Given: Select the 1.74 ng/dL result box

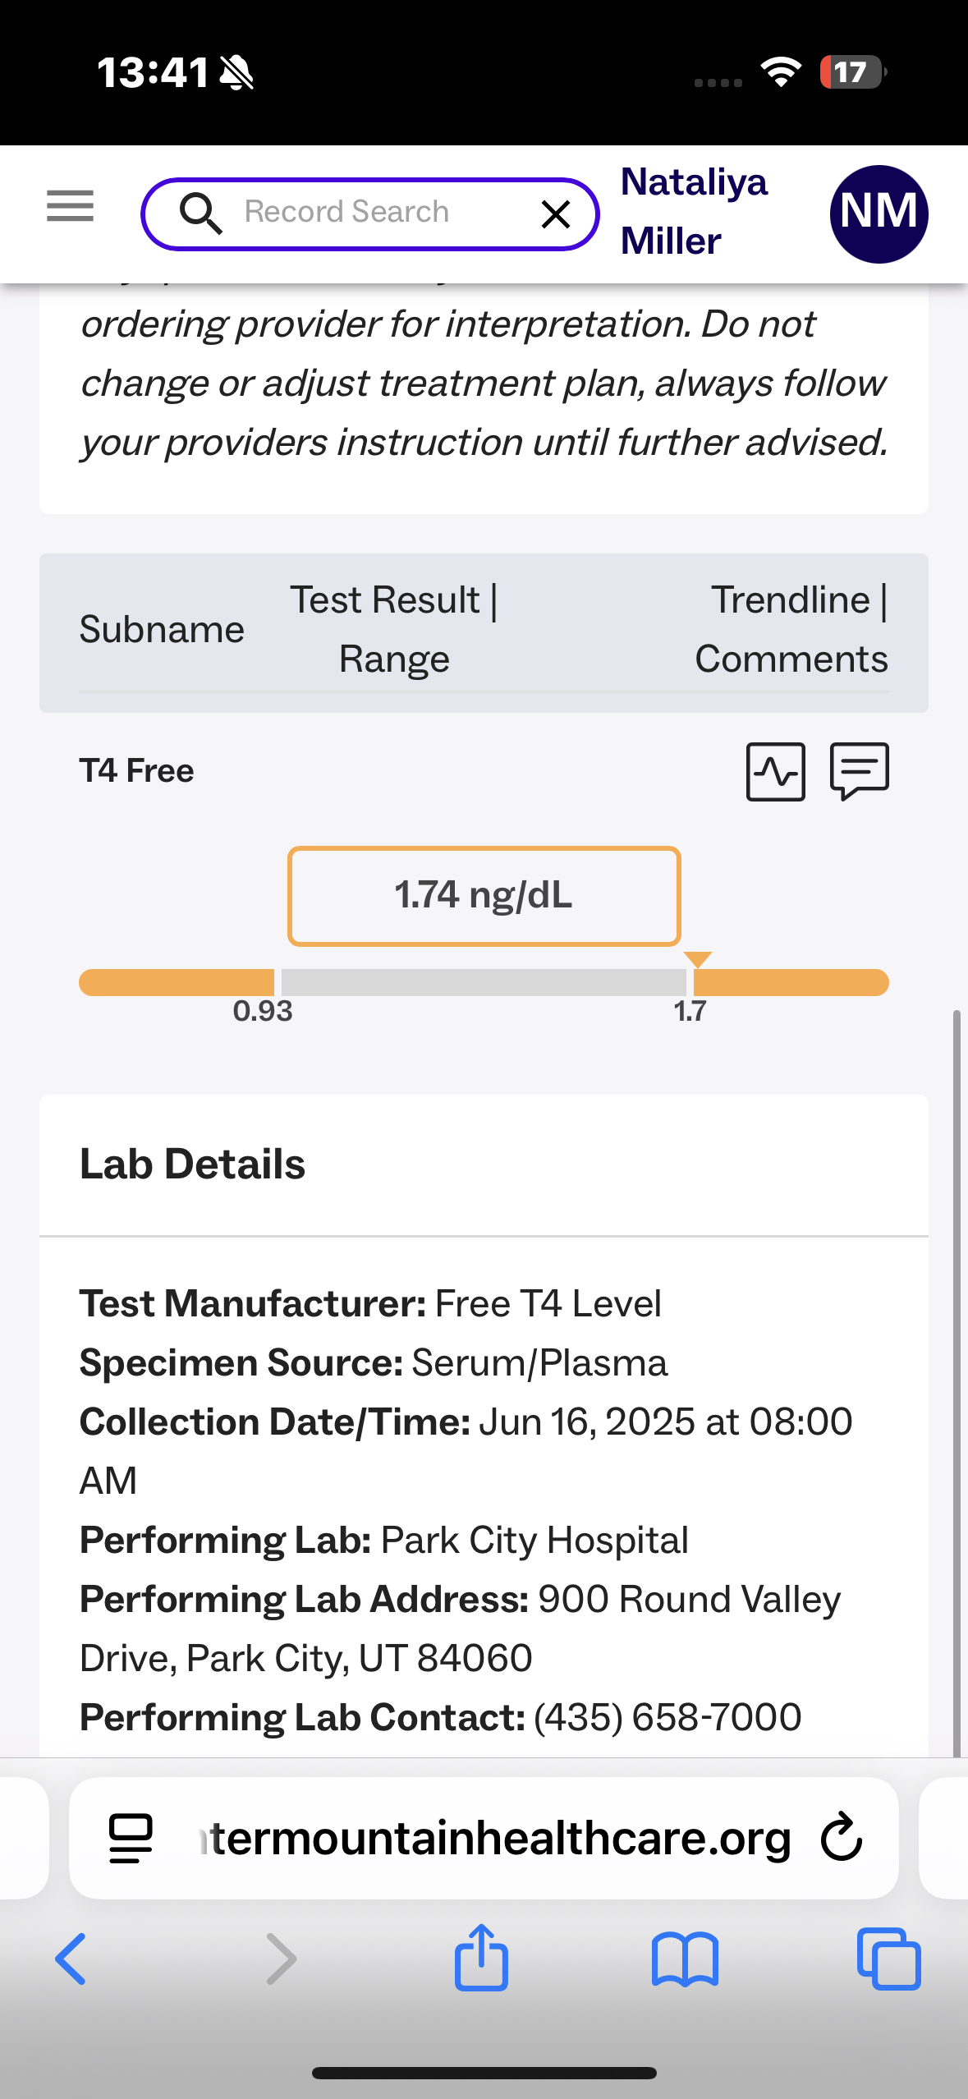Looking at the screenshot, I should [x=484, y=896].
